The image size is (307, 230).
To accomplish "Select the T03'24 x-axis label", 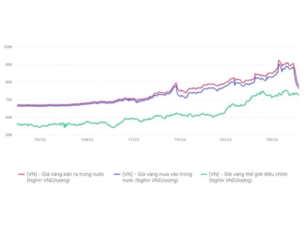I will [226, 140].
